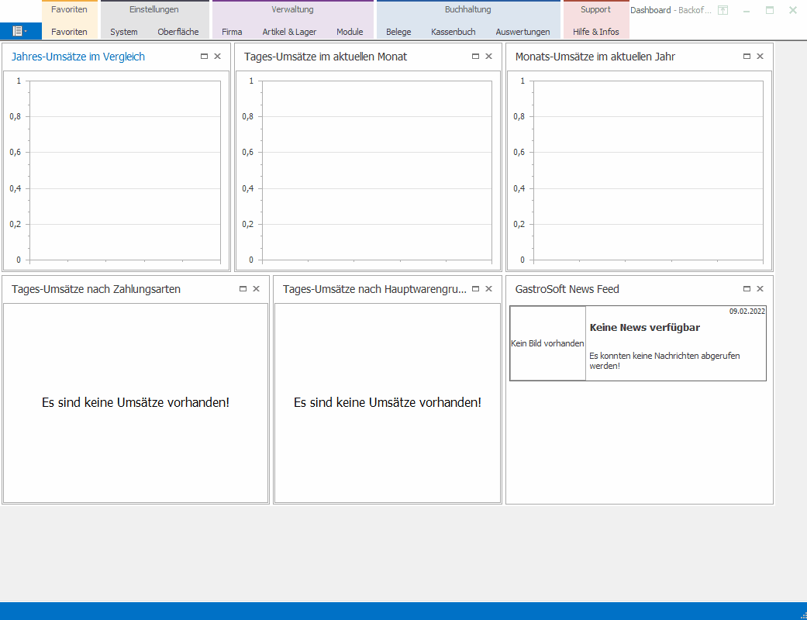Open the blue application menu button

(20, 32)
